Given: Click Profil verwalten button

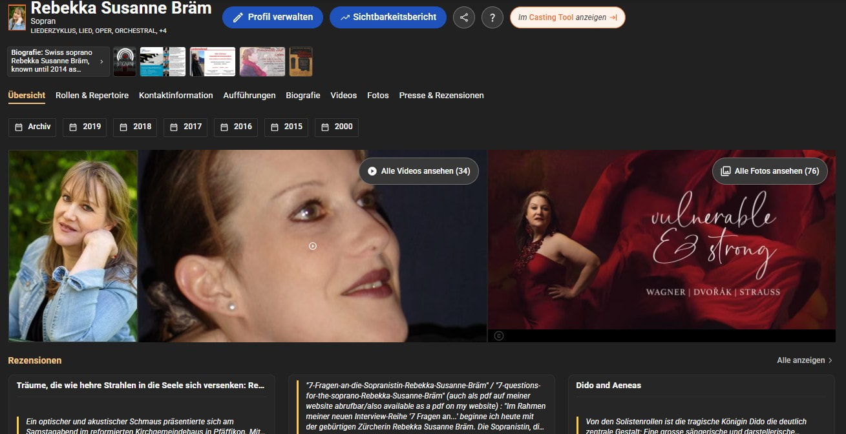Looking at the screenshot, I should tap(273, 17).
